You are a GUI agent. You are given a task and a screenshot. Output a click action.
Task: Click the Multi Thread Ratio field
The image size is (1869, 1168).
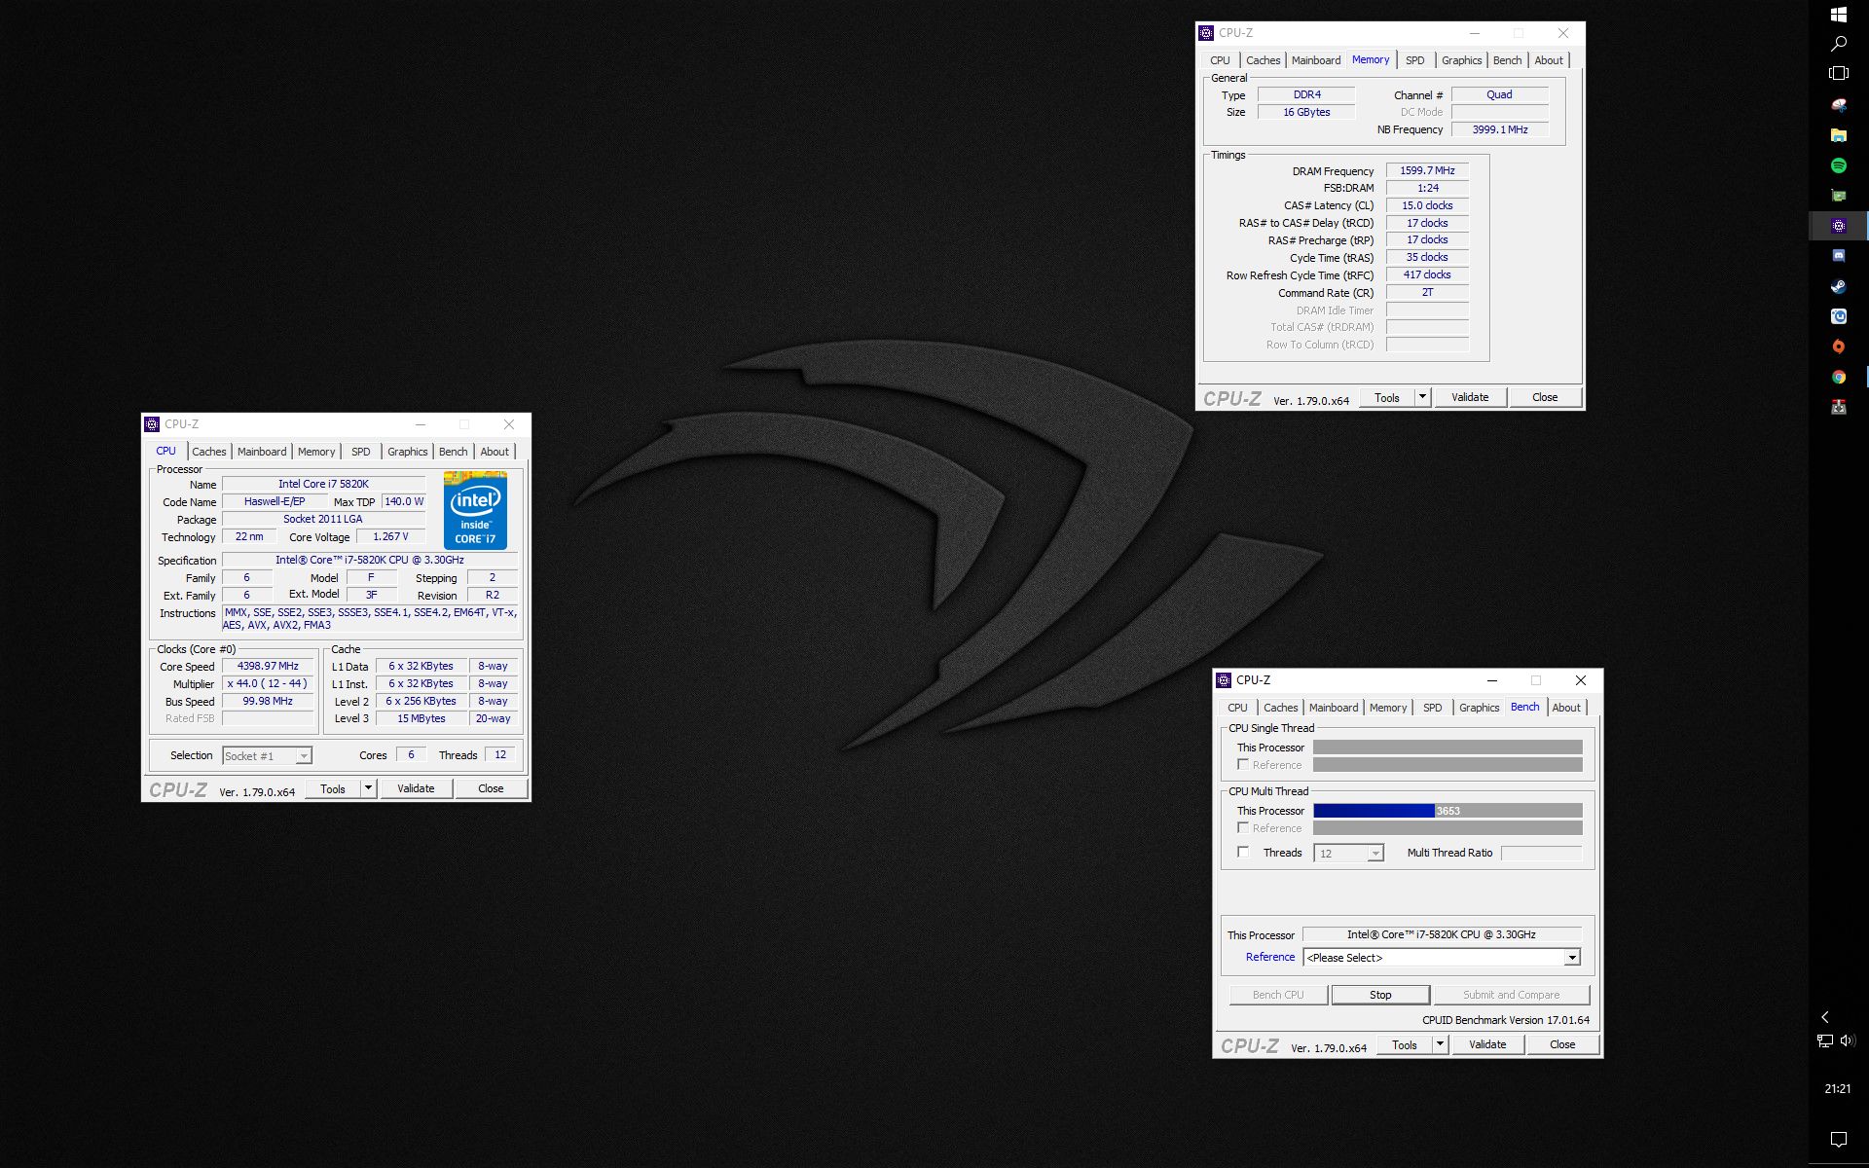click(1542, 853)
